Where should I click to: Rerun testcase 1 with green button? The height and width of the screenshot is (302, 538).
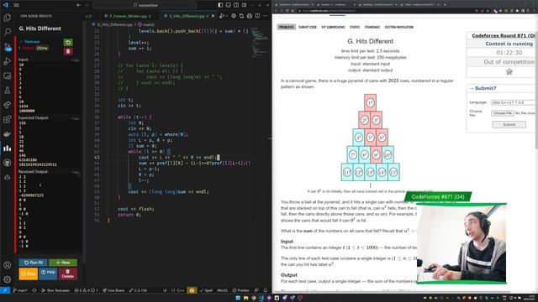pos(68,42)
